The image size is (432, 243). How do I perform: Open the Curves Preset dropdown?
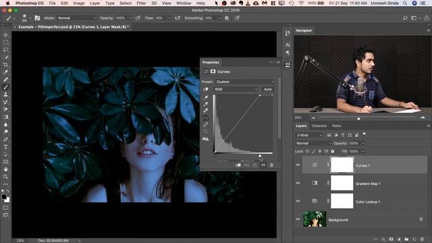coord(244,82)
